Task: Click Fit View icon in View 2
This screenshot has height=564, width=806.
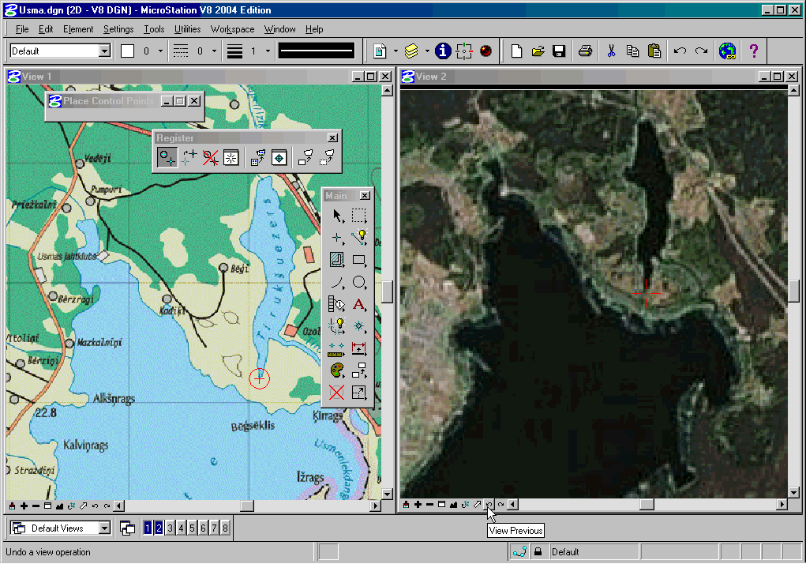Action: (x=453, y=505)
